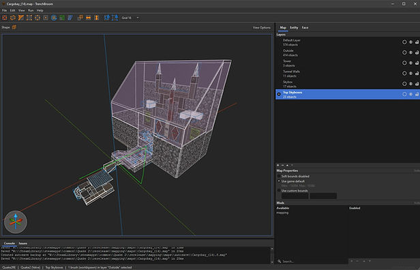Click the second custom bounds input field
The width and height of the screenshot is (420, 270).
click(x=323, y=196)
